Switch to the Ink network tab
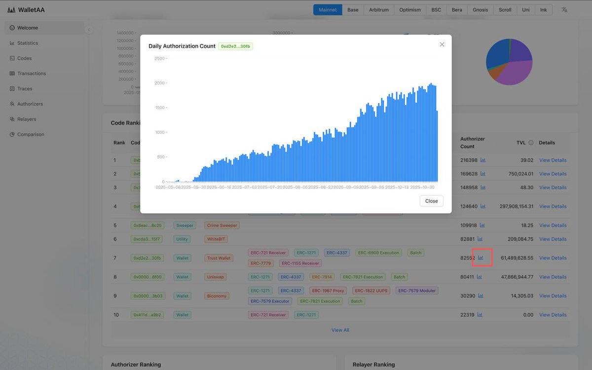Image resolution: width=592 pixels, height=370 pixels. [544, 10]
